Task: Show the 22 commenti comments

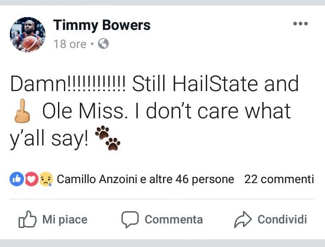Action: pyautogui.click(x=279, y=179)
